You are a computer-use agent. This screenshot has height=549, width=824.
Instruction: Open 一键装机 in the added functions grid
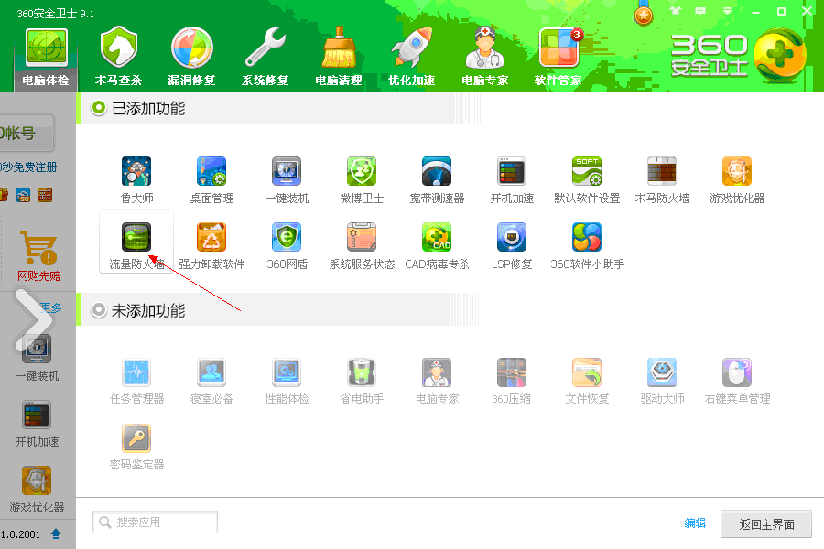tap(287, 180)
